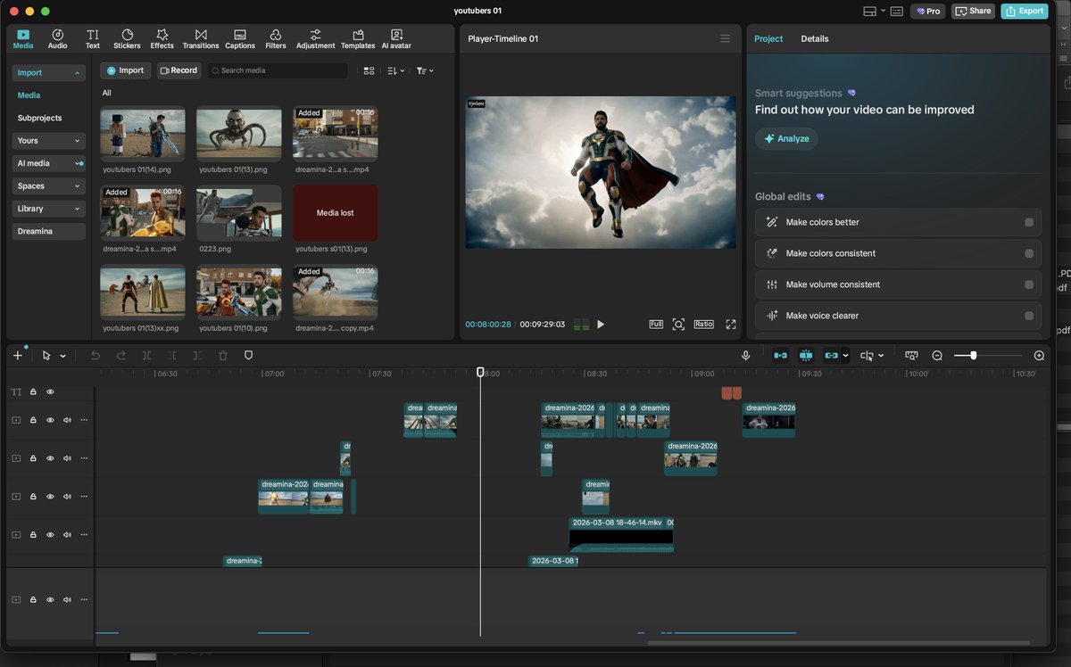Click the zoom-in plus icon on timeline
Viewport: 1071px width, 667px height.
[1039, 355]
